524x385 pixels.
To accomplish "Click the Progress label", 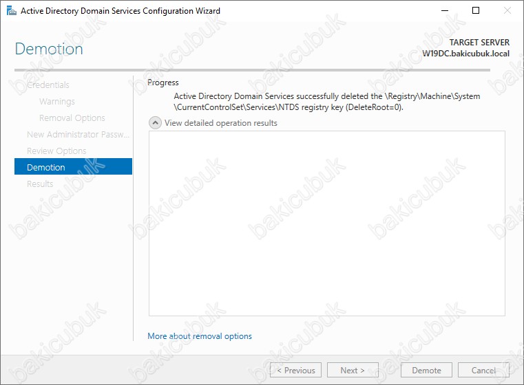I will 163,82.
